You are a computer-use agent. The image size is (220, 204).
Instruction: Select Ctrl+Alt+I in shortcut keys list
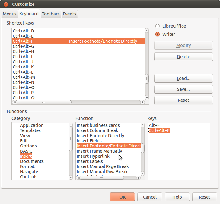coord(78,57)
